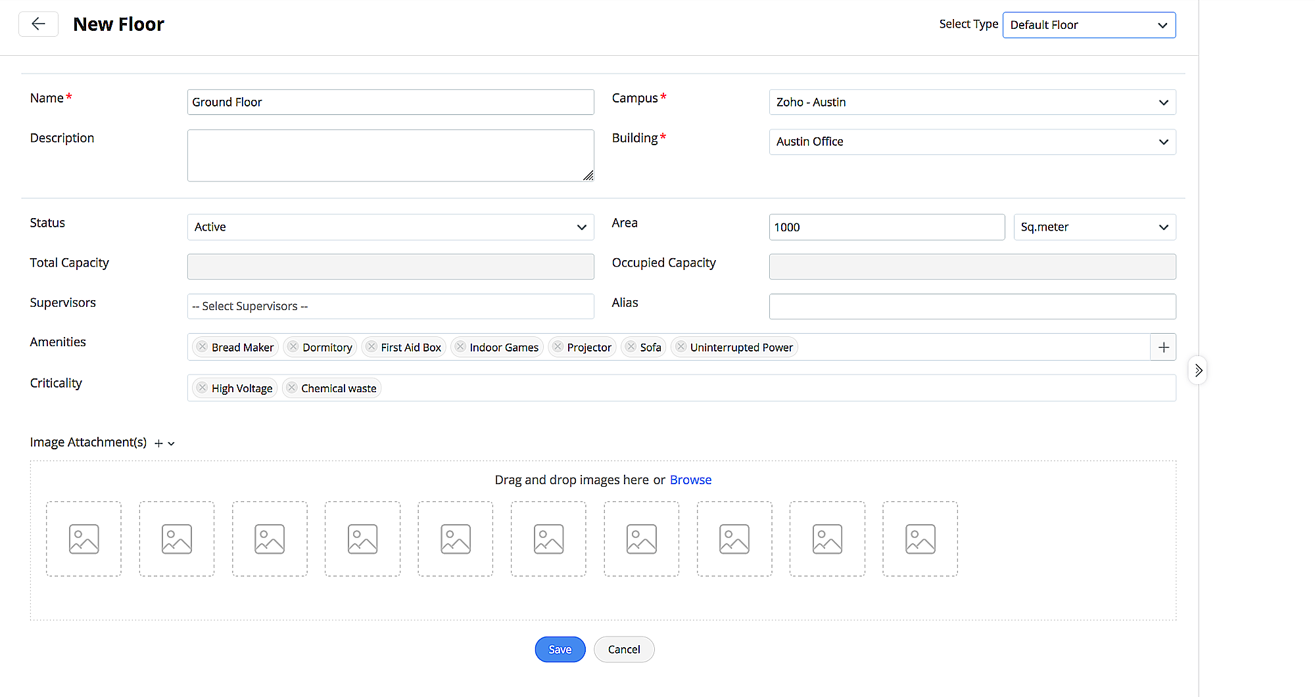Open the Building dropdown
The image size is (1315, 697).
[972, 142]
